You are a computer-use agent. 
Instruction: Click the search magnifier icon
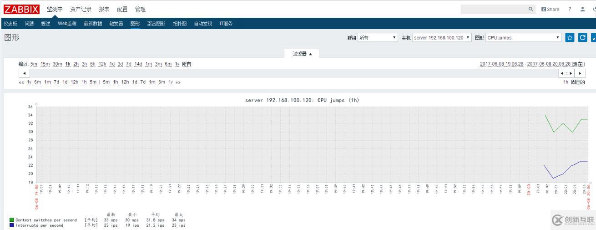pyautogui.click(x=530, y=9)
